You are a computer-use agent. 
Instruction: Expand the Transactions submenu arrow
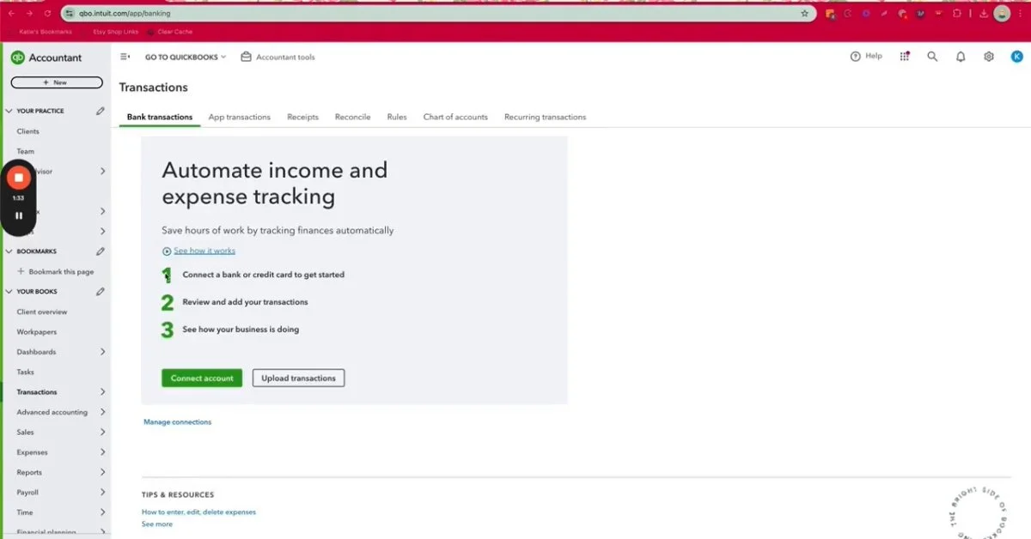102,392
